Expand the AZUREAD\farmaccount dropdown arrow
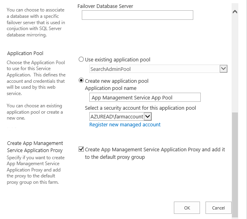Screen dimensions: 247x219 pos(147,116)
